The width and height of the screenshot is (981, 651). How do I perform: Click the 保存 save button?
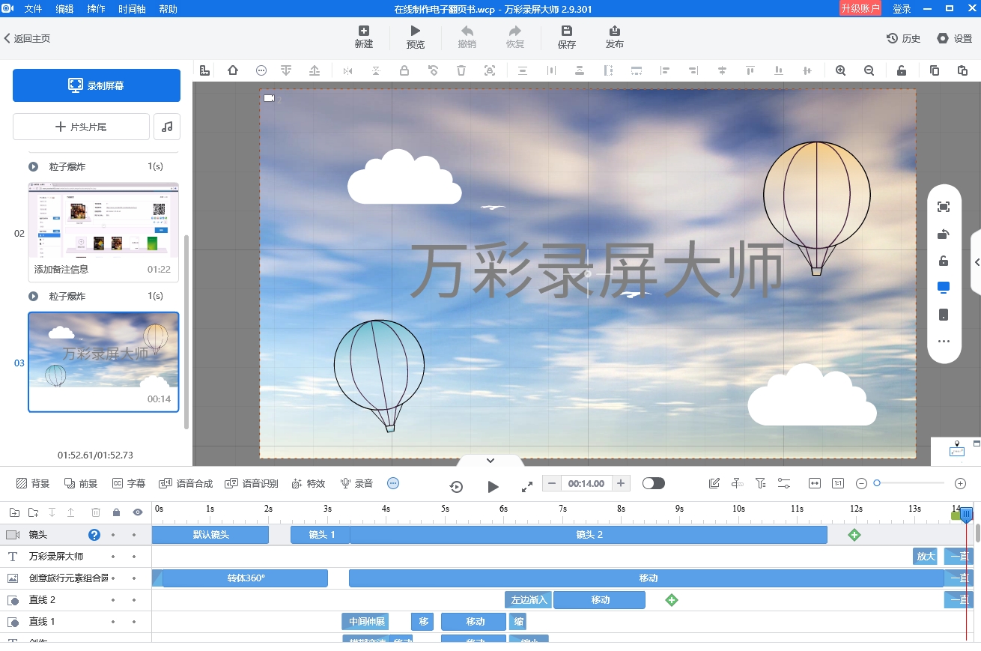(x=567, y=37)
